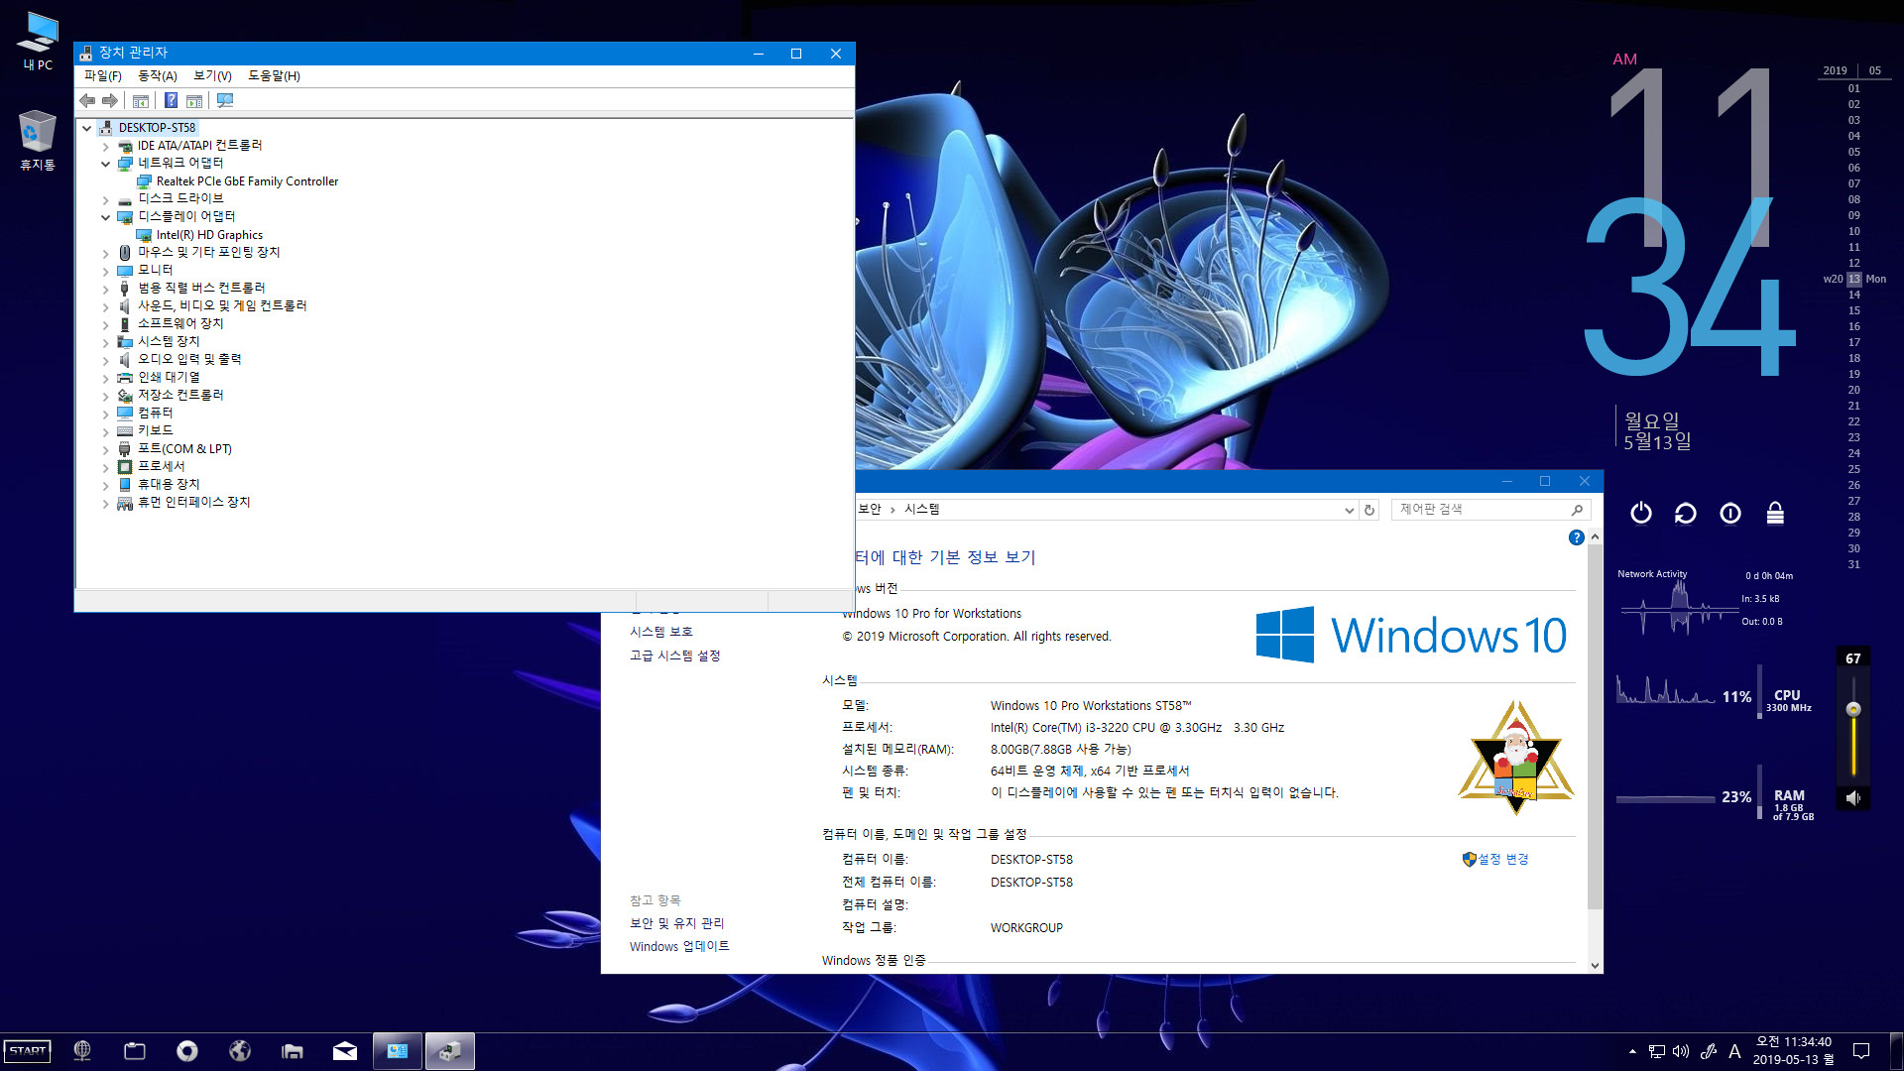This screenshot has height=1071, width=1904.
Task: Click 시스템 breadcrumb in the address bar
Action: tap(921, 509)
